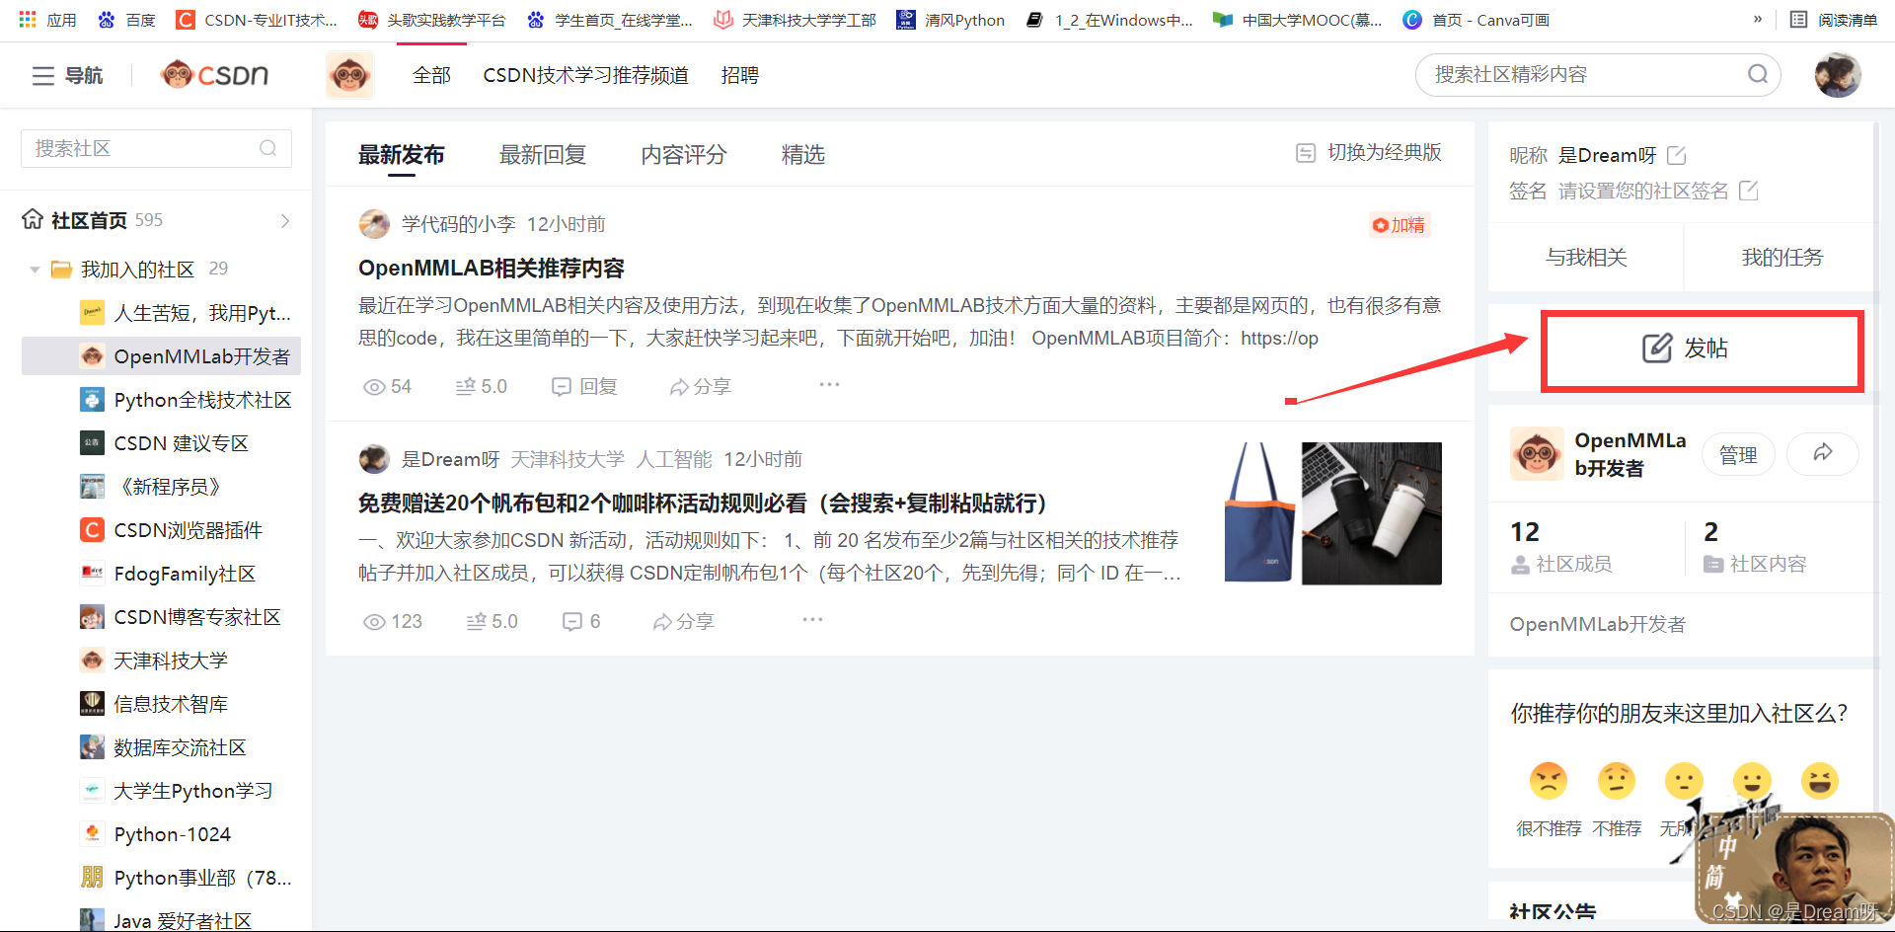Open more options on OpenMMLAB post
Screen dimensions: 1895x932
(x=829, y=384)
